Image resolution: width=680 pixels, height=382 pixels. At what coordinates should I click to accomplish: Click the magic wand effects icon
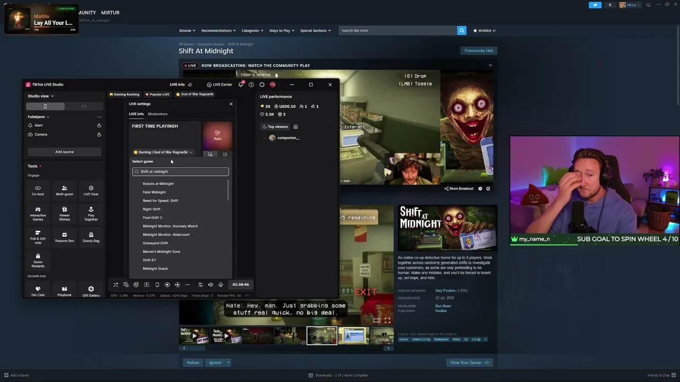[115, 285]
